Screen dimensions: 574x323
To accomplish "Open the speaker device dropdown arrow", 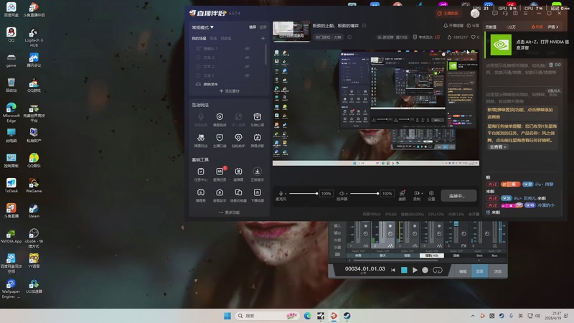I will point(347,193).
